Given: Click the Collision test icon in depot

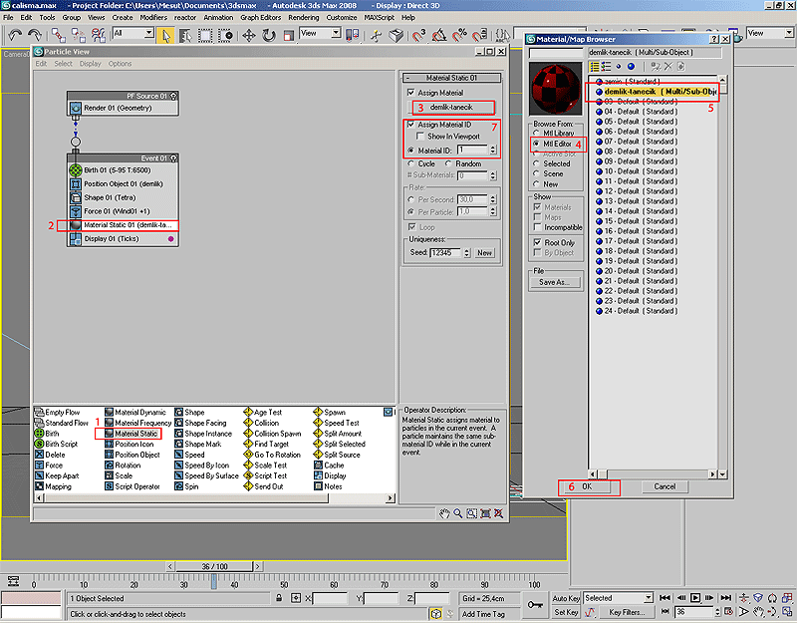Looking at the screenshot, I should (248, 423).
